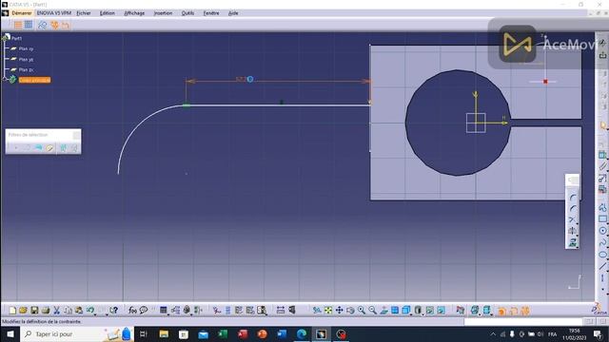This screenshot has height=342, width=609.
Task: Open the Outils menu
Action: pyautogui.click(x=188, y=13)
